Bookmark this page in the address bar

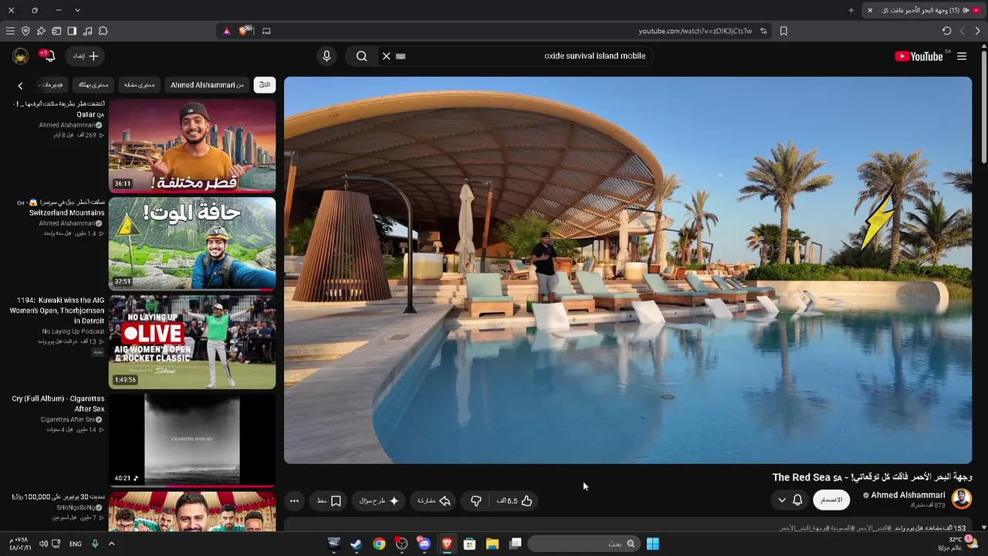click(x=783, y=31)
